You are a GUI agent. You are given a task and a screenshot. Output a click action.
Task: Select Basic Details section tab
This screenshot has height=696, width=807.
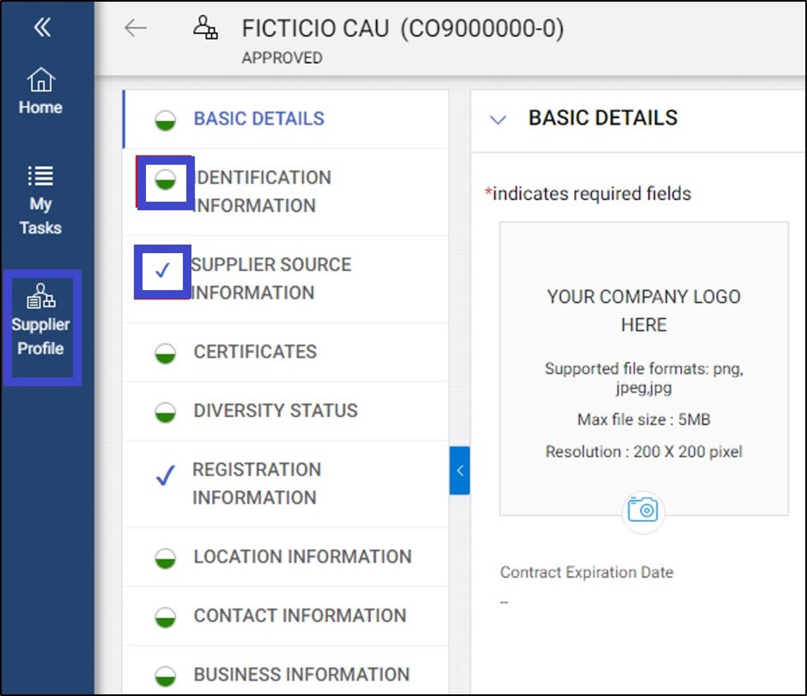coord(259,119)
